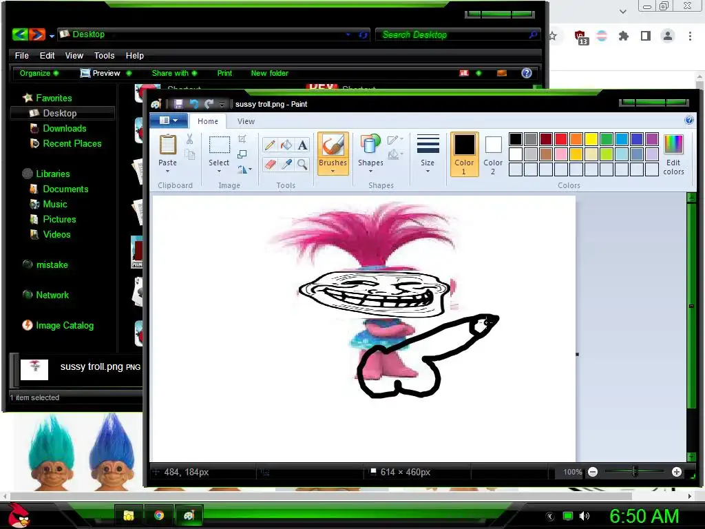705x529 pixels.
Task: Click the Crop icon in Image group
Action: click(x=242, y=139)
